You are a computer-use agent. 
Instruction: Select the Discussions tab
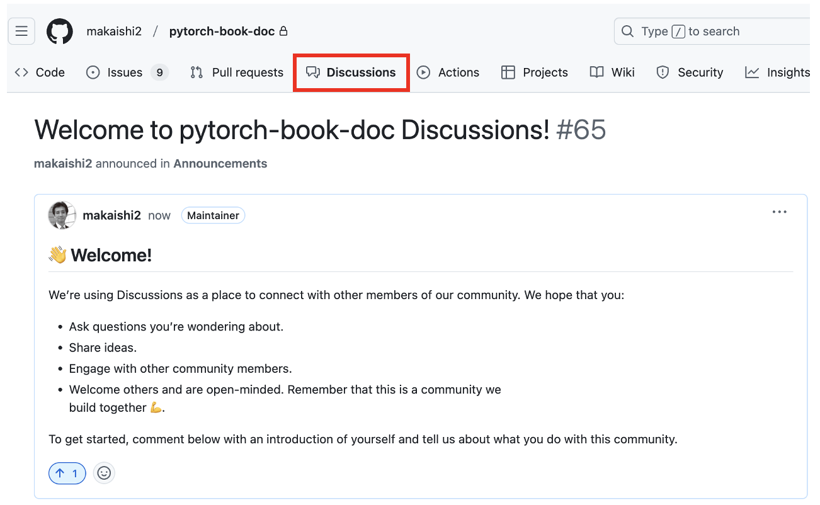coord(351,72)
